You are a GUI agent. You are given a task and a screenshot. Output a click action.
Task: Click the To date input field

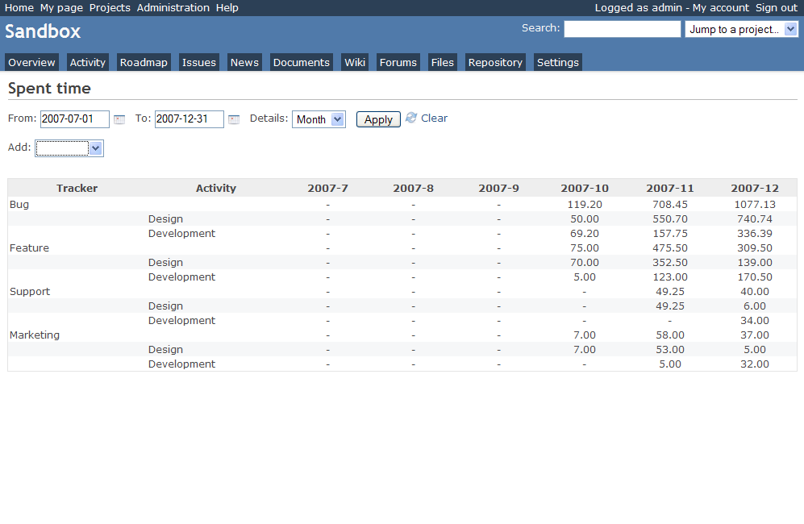tap(190, 119)
